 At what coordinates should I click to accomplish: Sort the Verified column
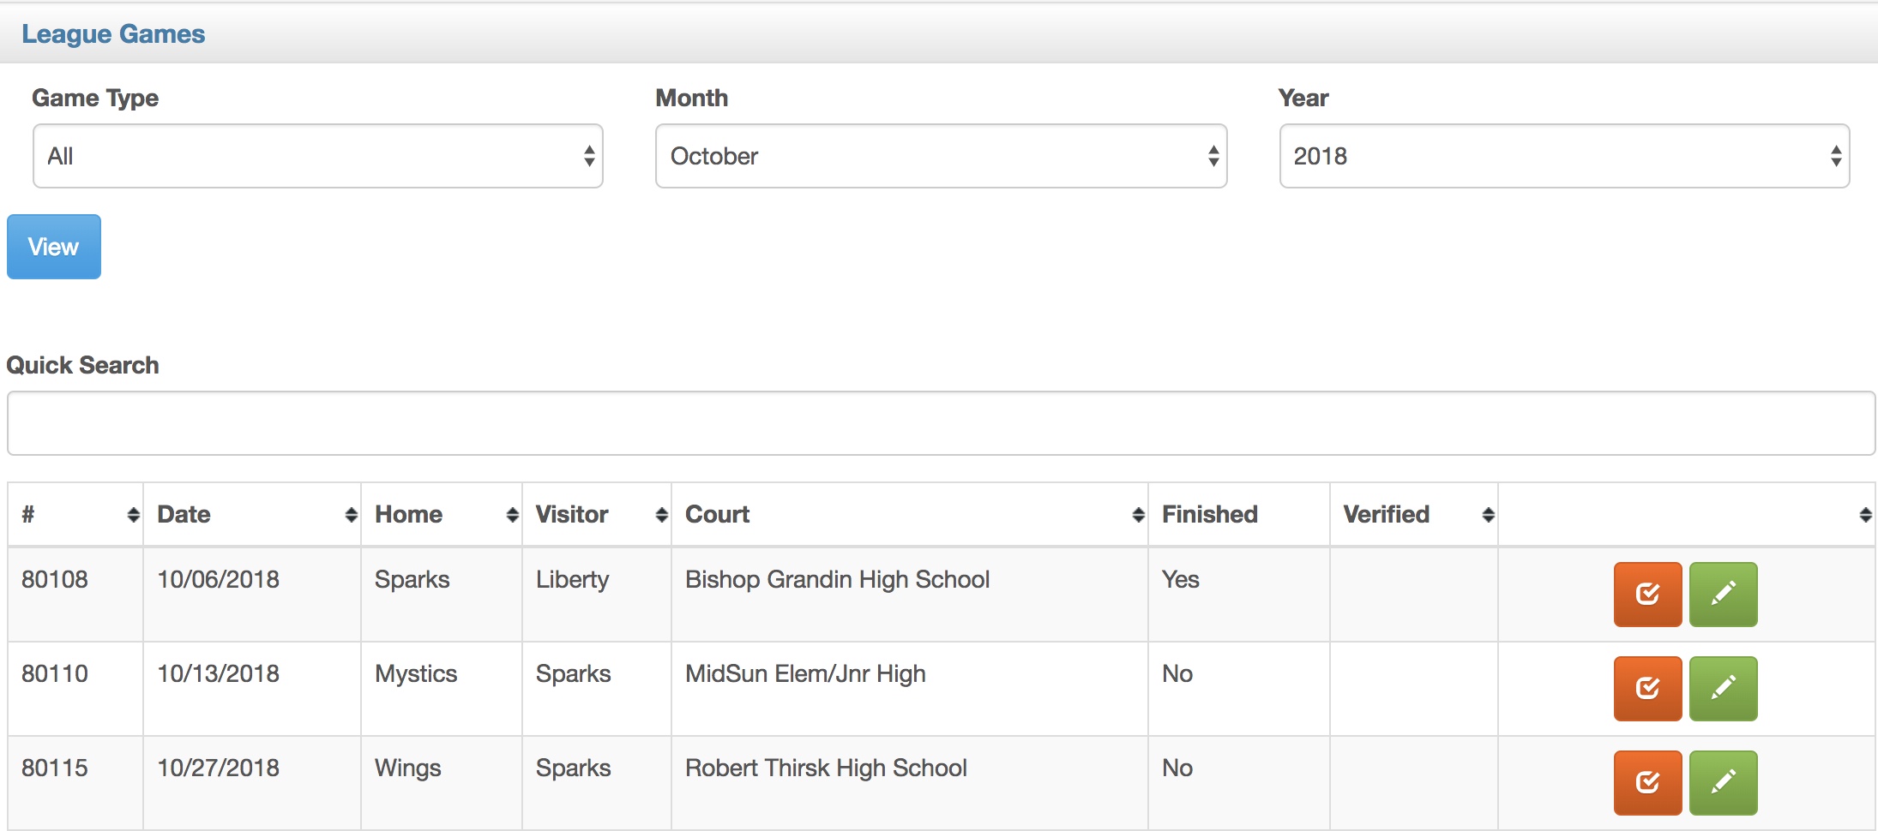click(x=1488, y=515)
